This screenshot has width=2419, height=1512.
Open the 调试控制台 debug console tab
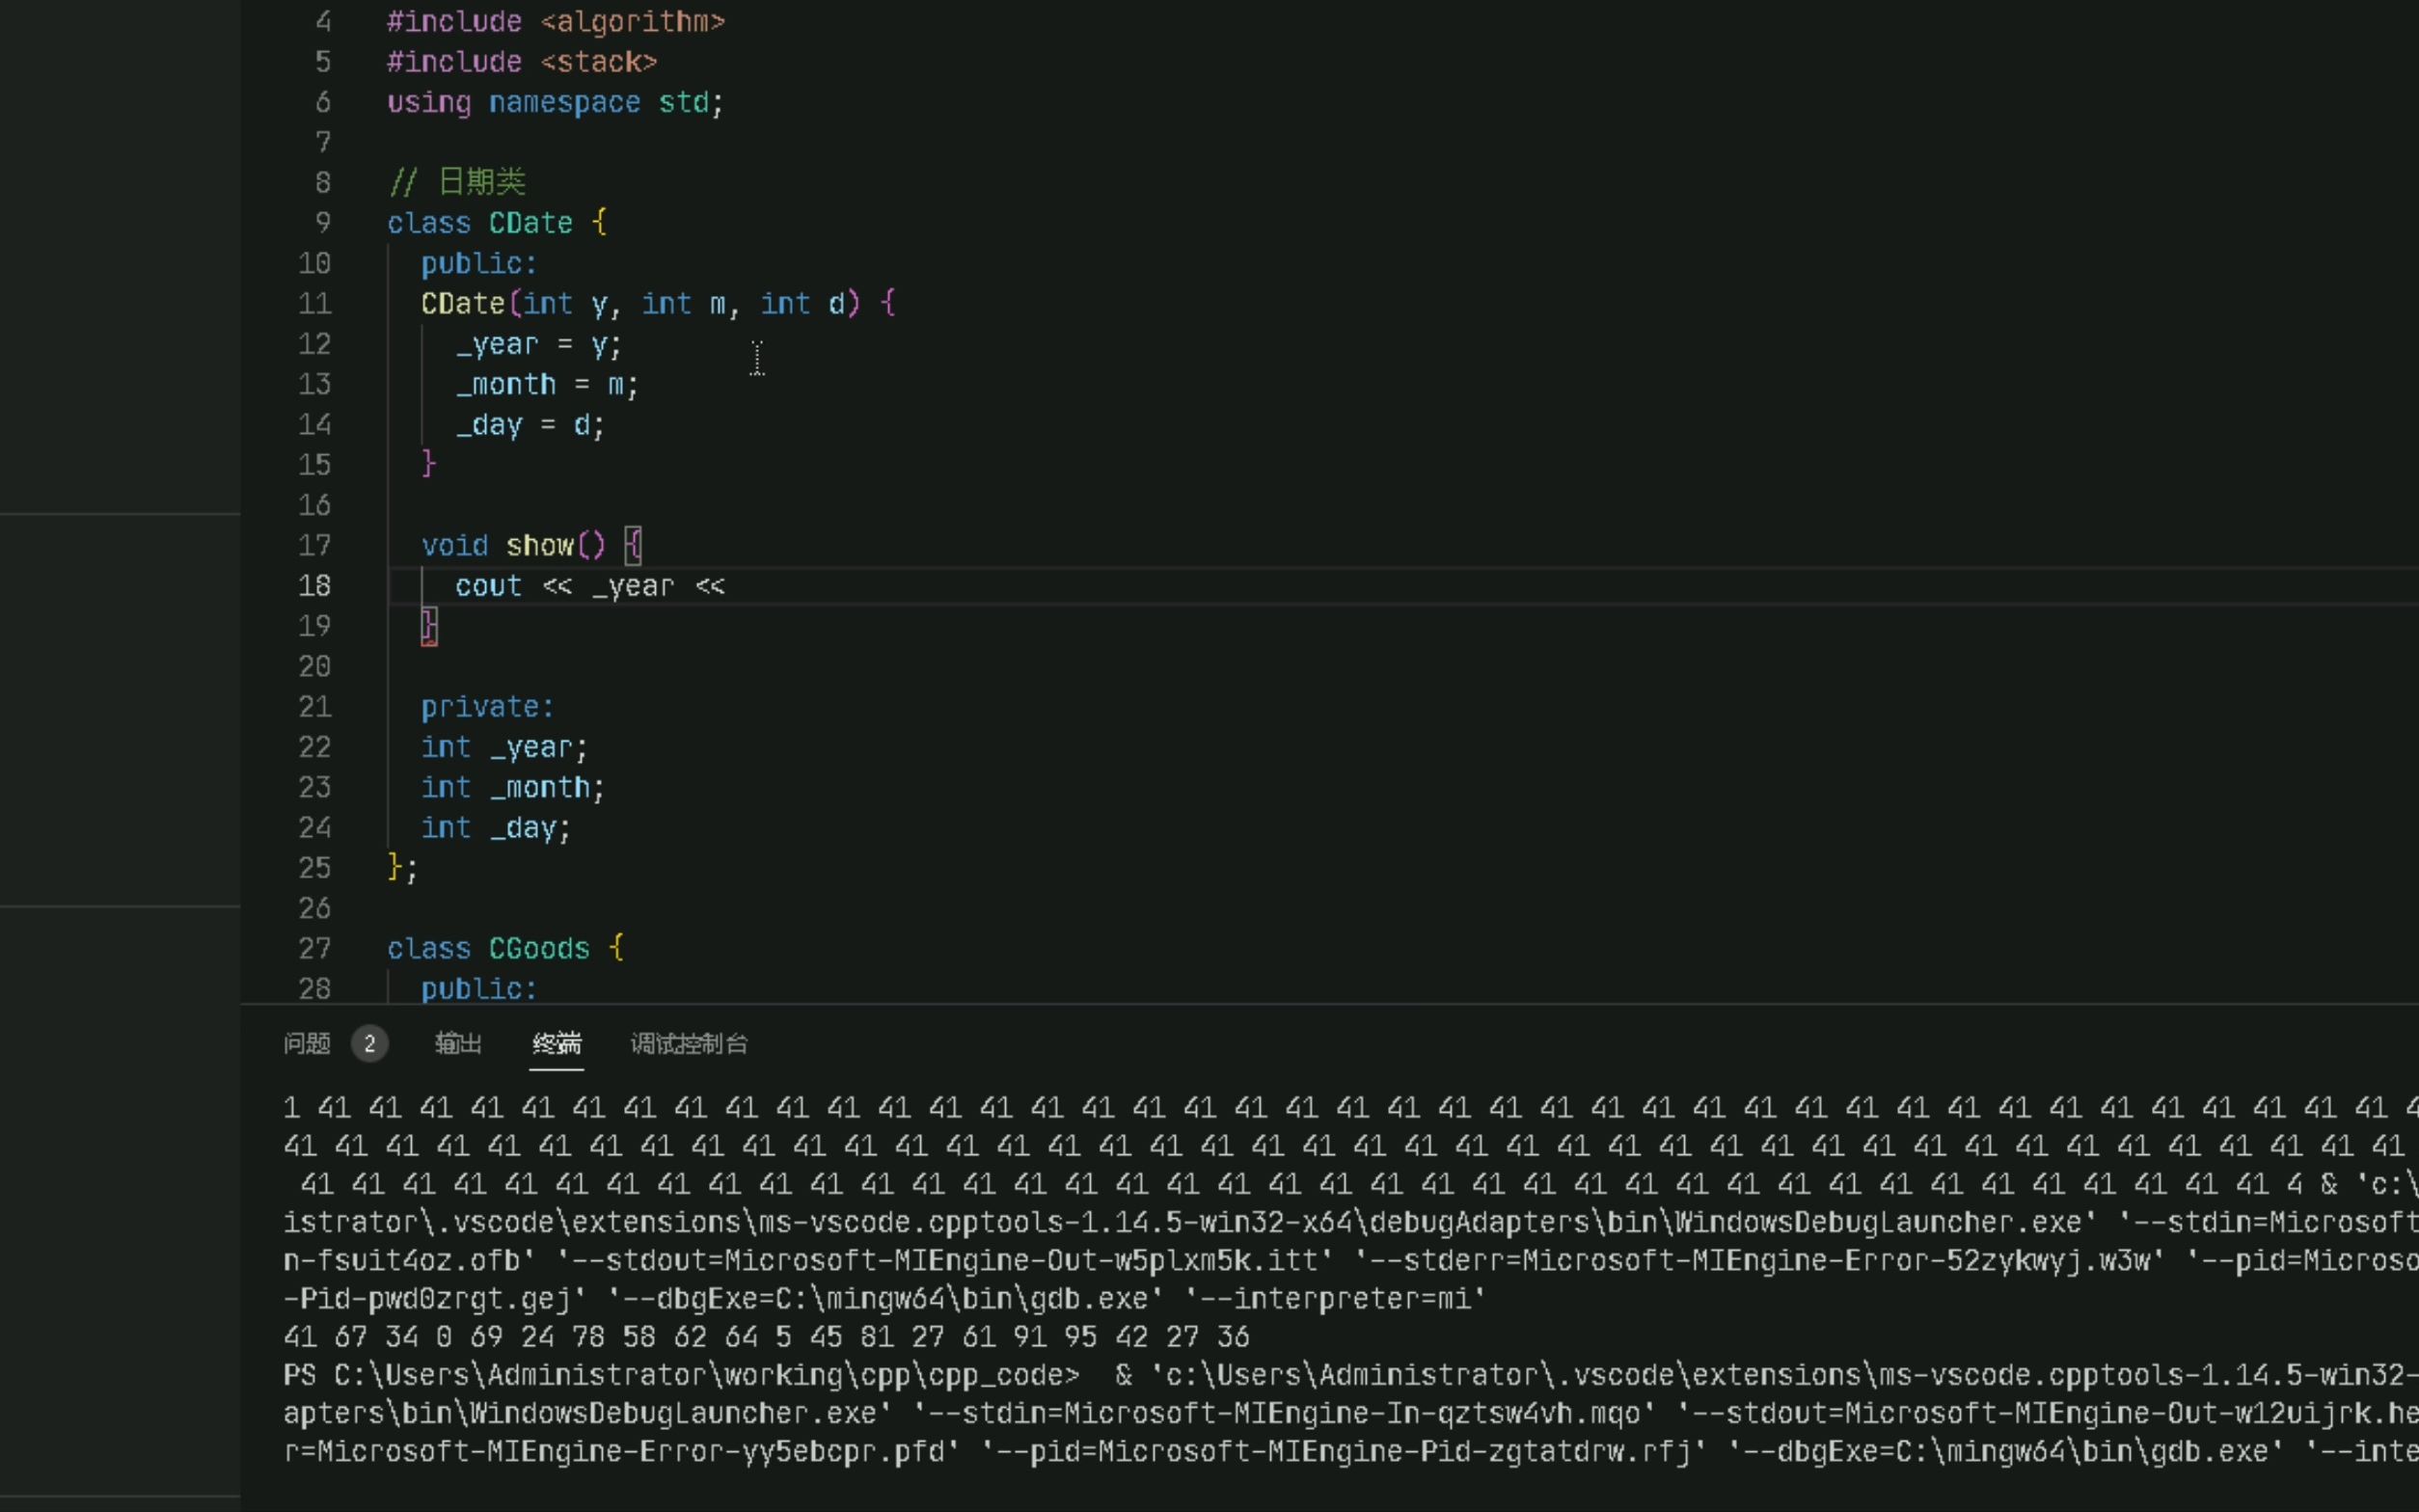coord(689,1044)
